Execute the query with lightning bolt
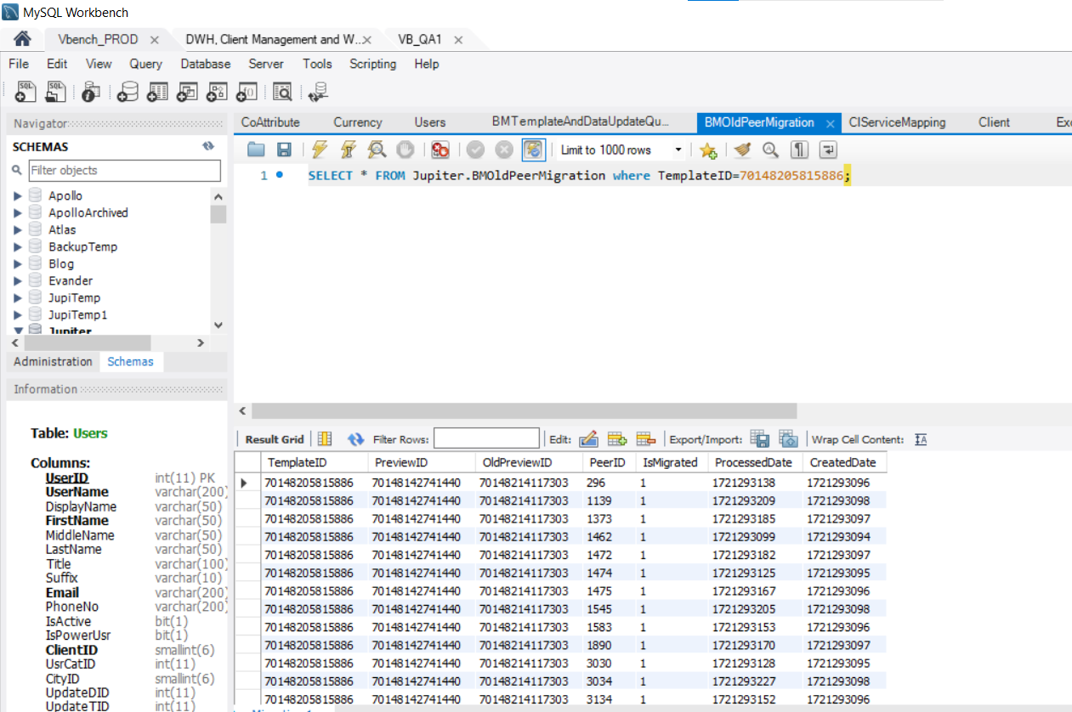Image resolution: width=1072 pixels, height=712 pixels. pyautogui.click(x=320, y=150)
